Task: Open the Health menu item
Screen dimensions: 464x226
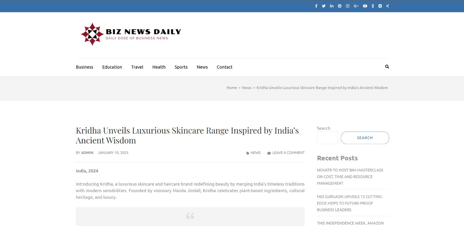Action: tap(159, 67)
